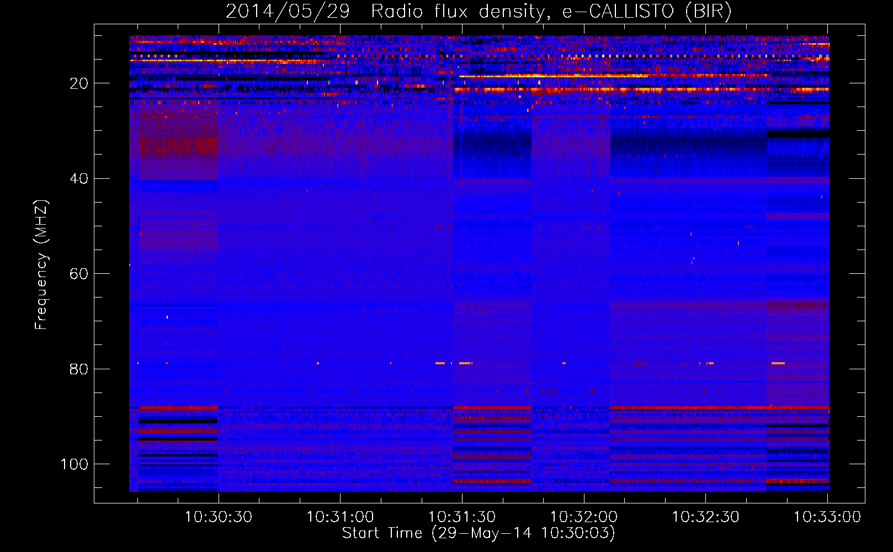Click the '10:31:30' time tick label
Viewport: 893px width, 552px height.
pos(462,517)
